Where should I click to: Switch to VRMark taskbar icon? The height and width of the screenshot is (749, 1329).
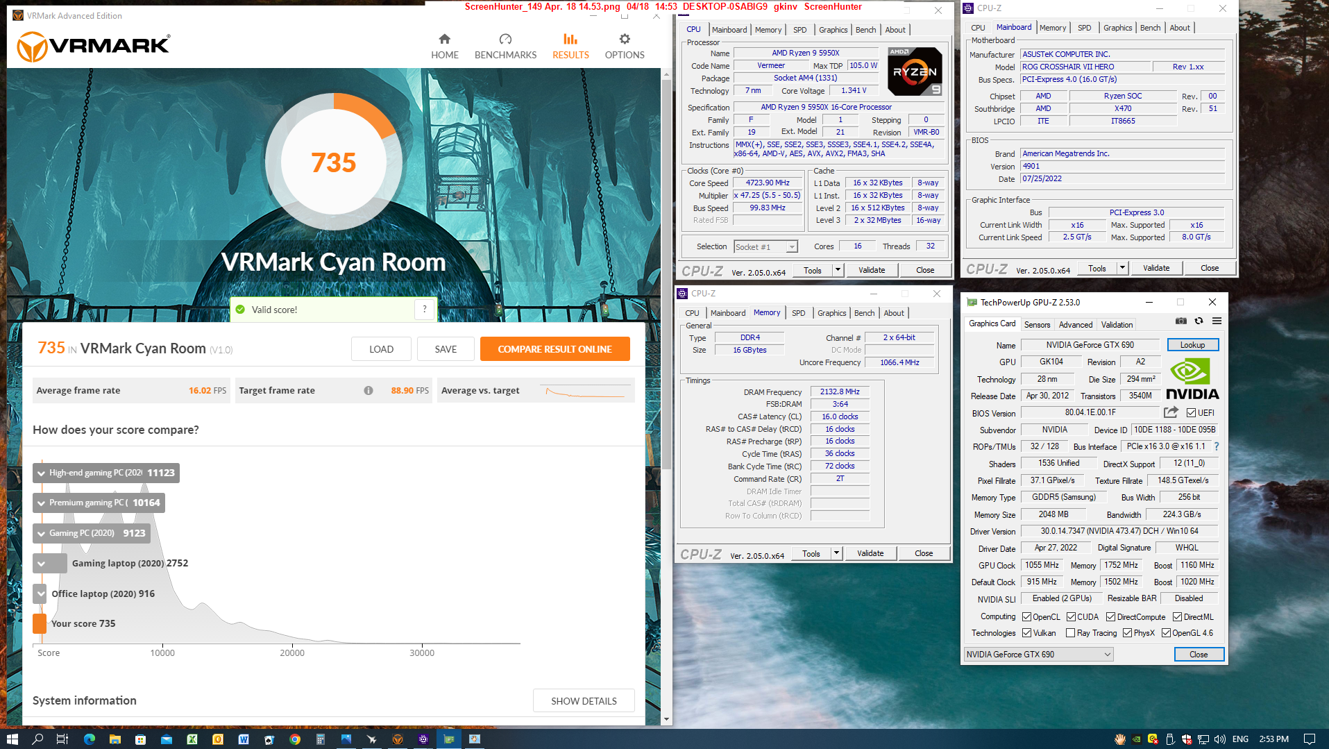point(398,739)
